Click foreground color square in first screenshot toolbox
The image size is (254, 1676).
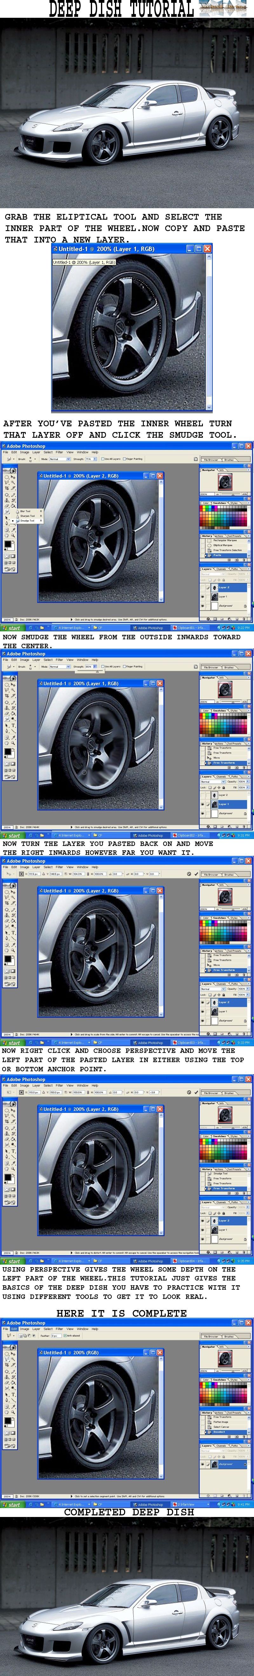pos(7,544)
